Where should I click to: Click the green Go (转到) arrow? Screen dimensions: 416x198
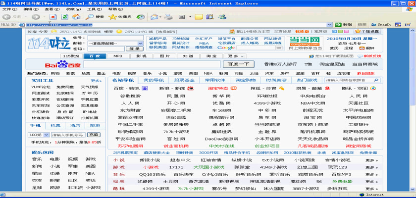[x=338, y=24]
